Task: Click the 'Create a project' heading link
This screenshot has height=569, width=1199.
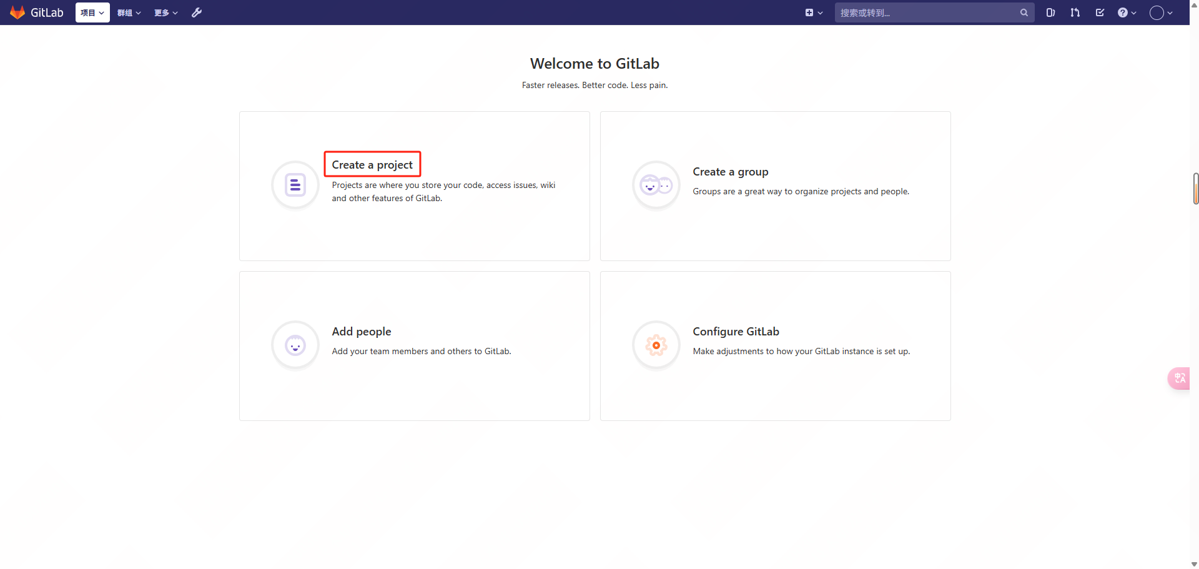Action: [372, 164]
